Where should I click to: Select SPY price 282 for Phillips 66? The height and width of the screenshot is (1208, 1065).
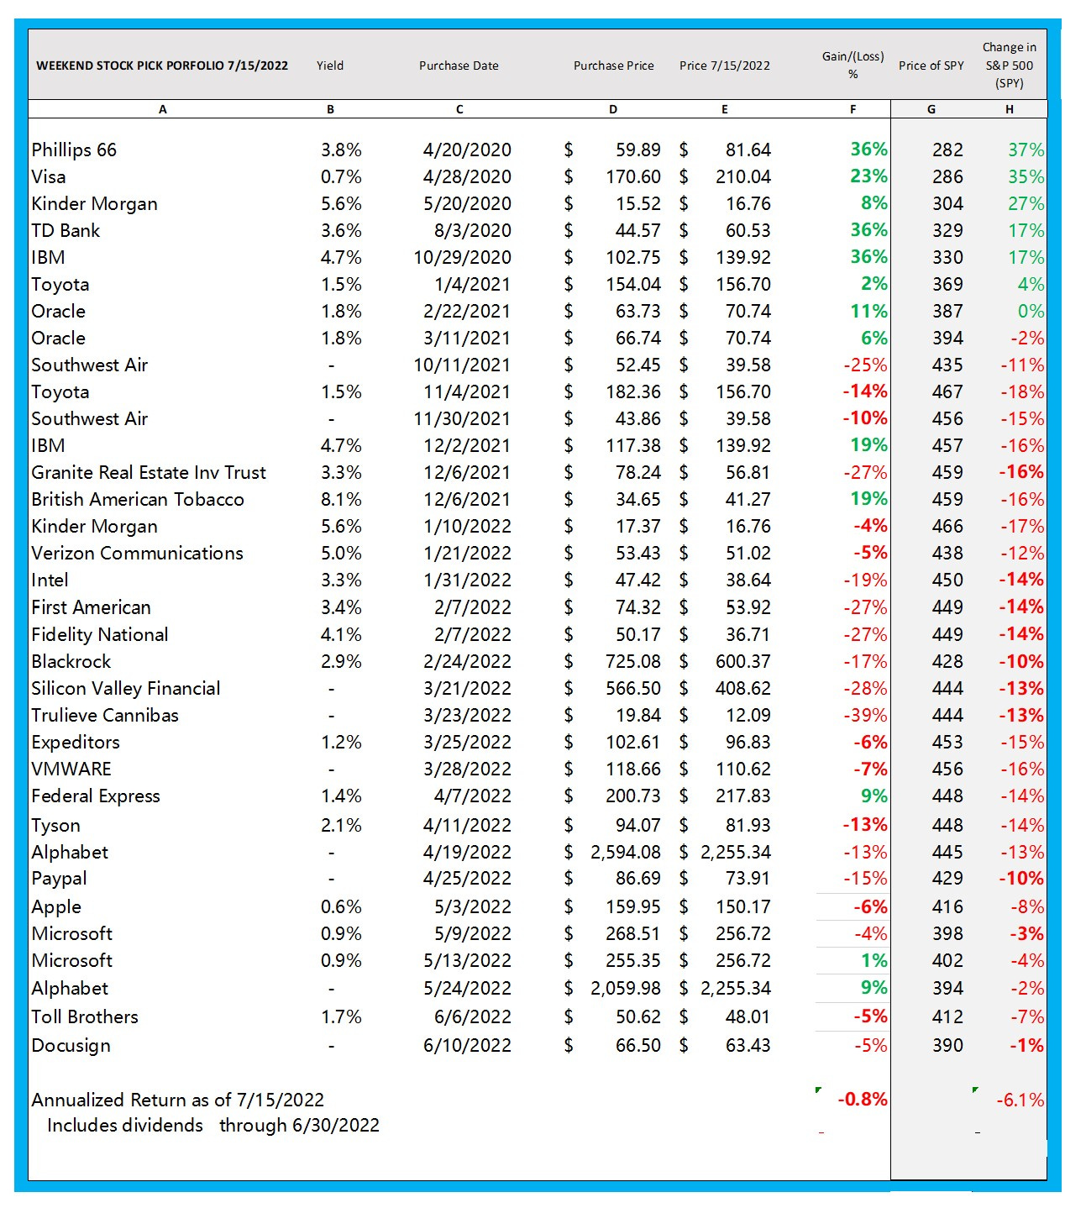(x=947, y=150)
